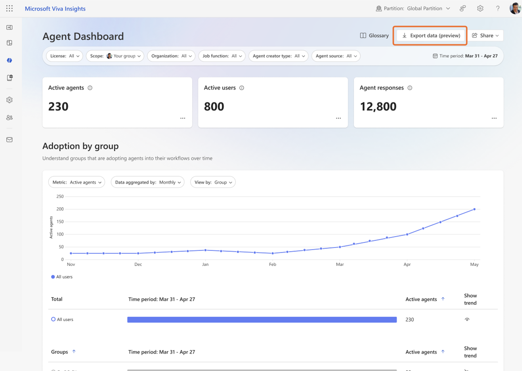522x371 pixels.
Task: Open the Partition: Global Partition selector
Action: pyautogui.click(x=413, y=8)
